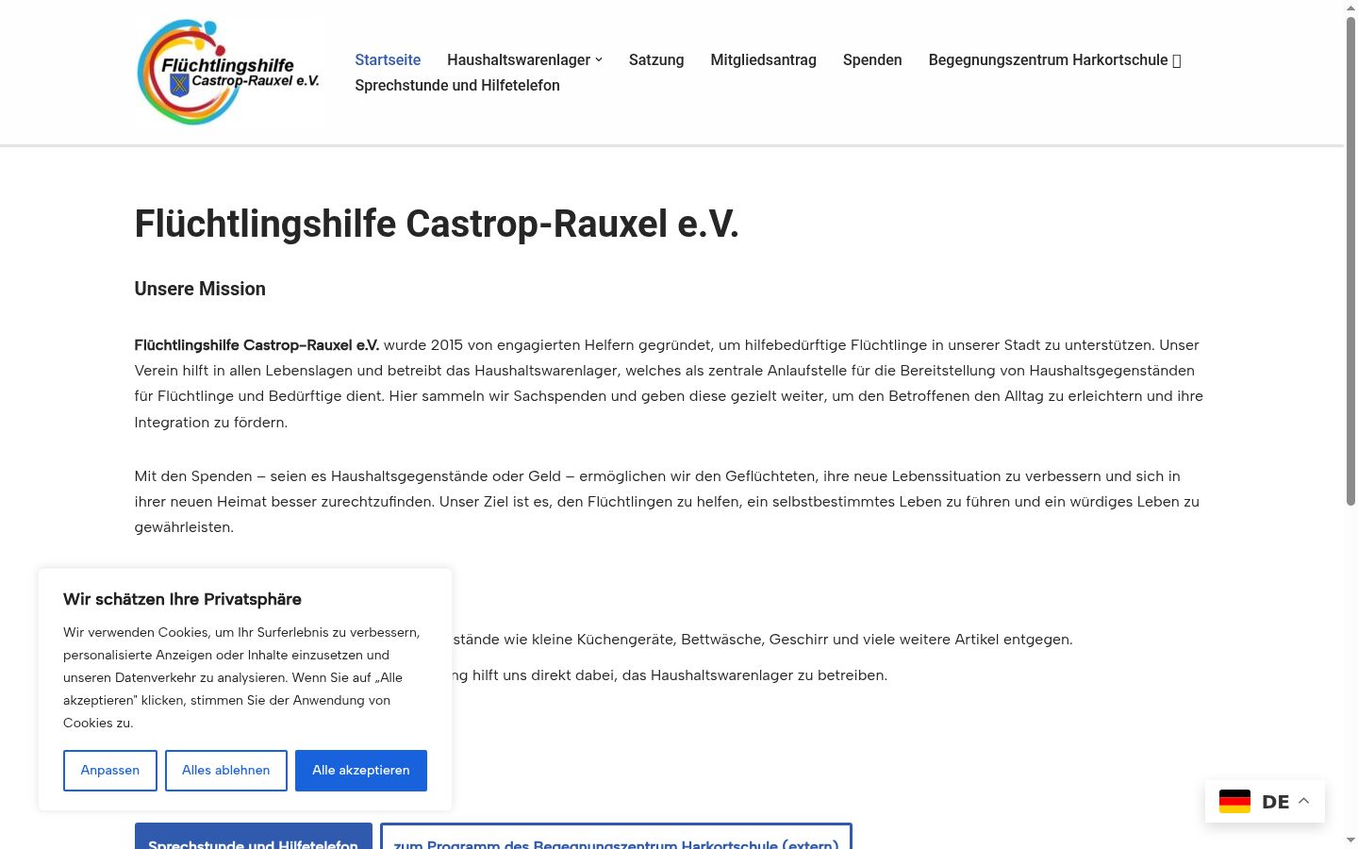Click the Unsere Mission subheading

200,289
